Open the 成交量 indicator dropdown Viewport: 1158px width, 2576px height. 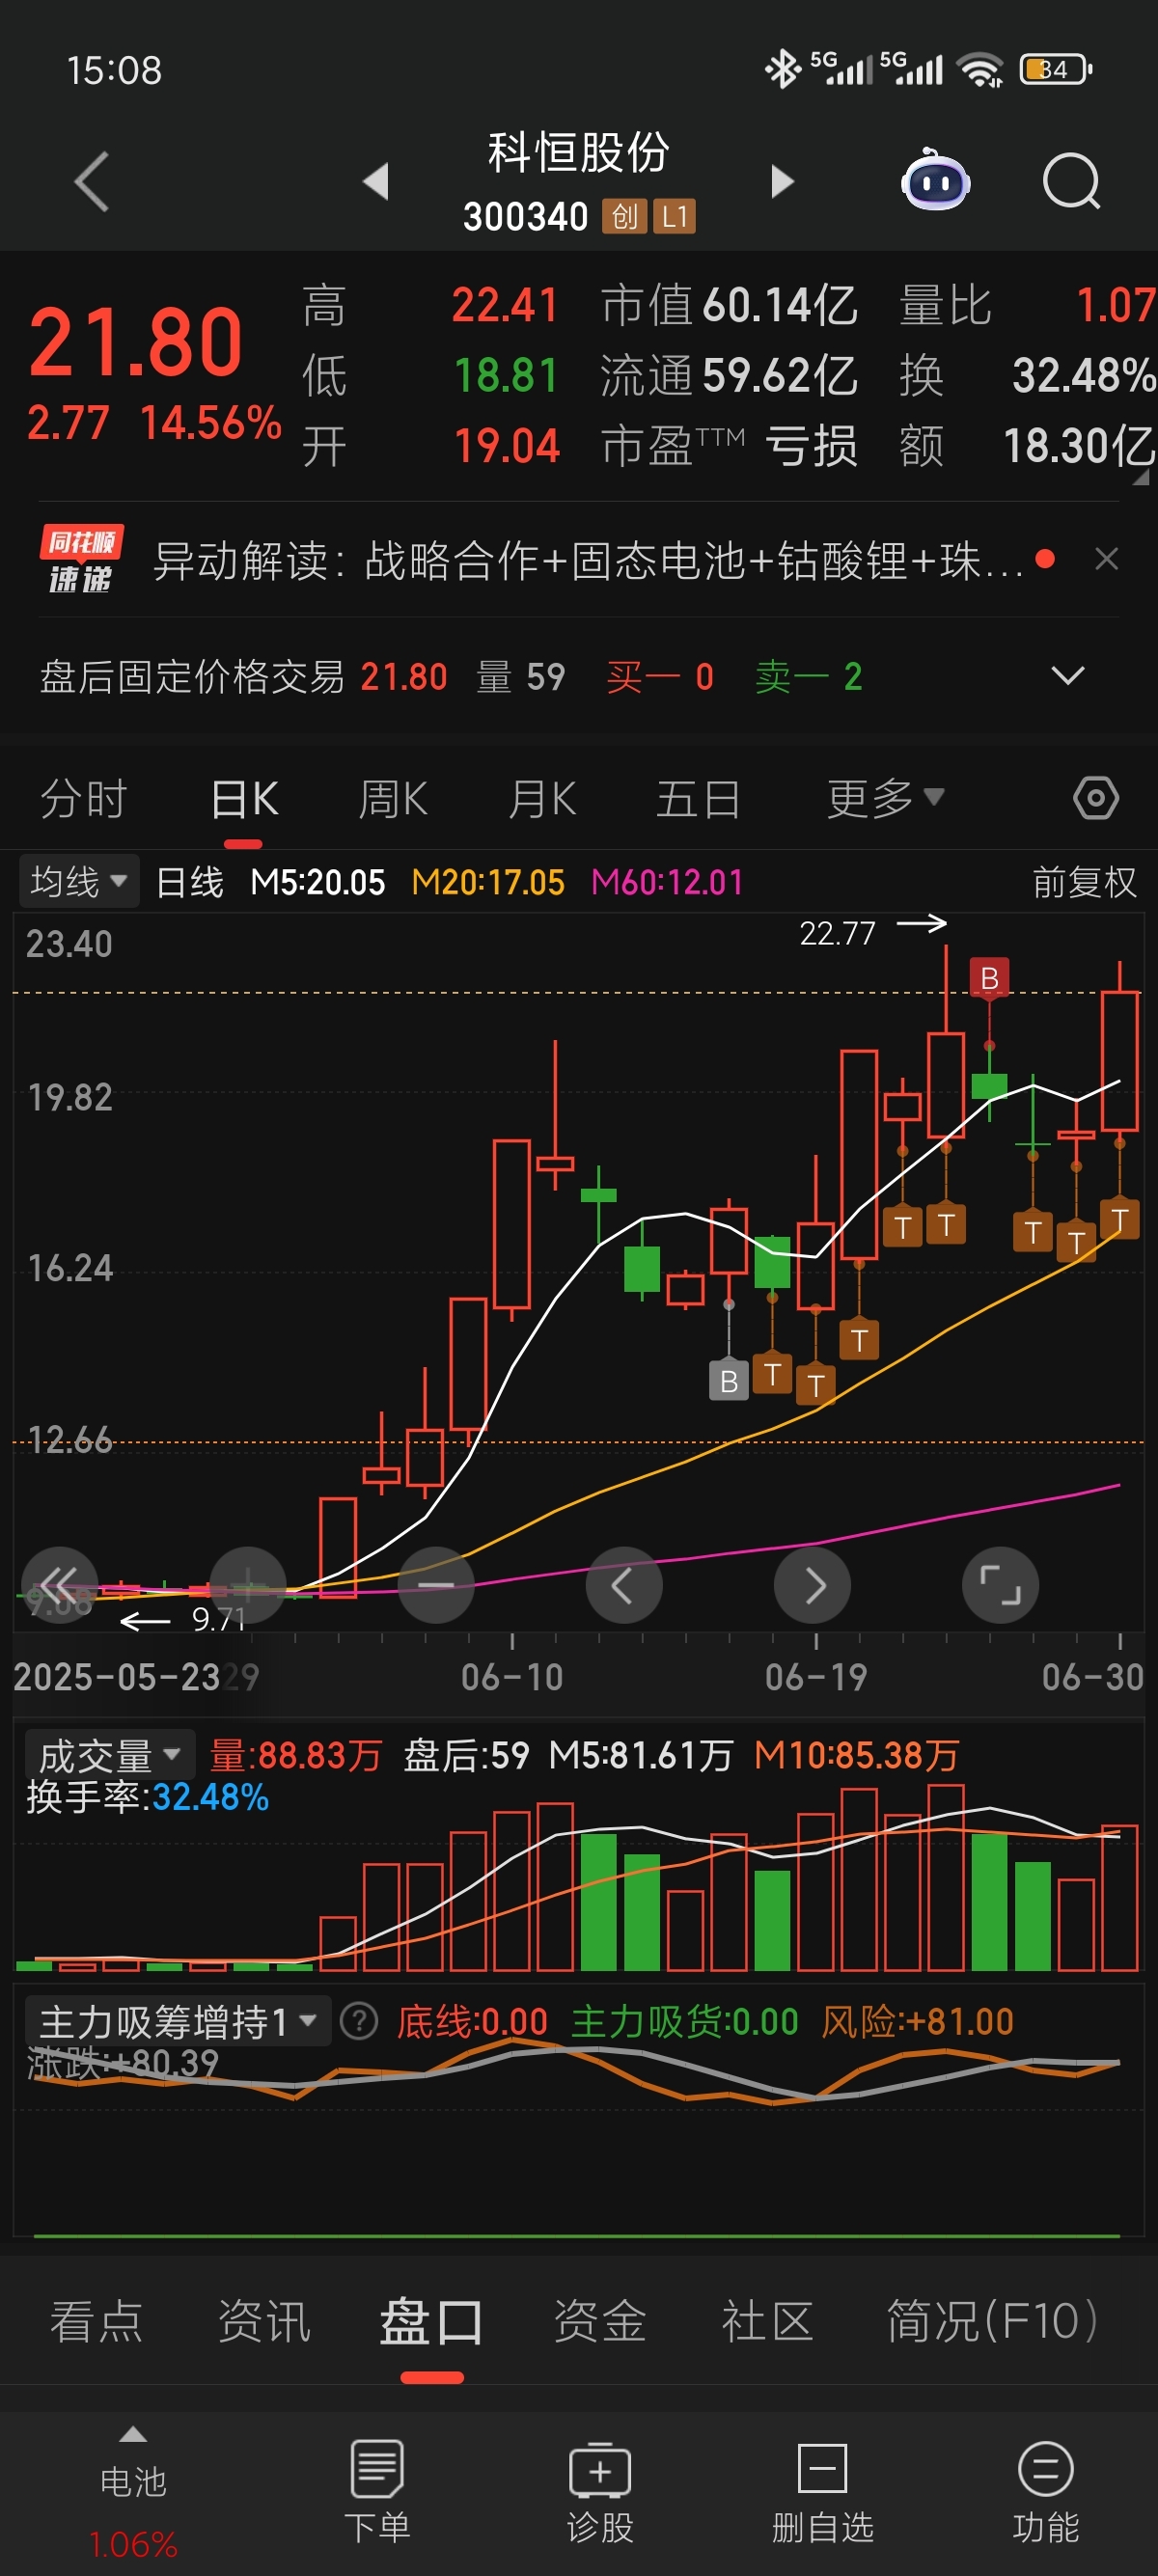(109, 1755)
